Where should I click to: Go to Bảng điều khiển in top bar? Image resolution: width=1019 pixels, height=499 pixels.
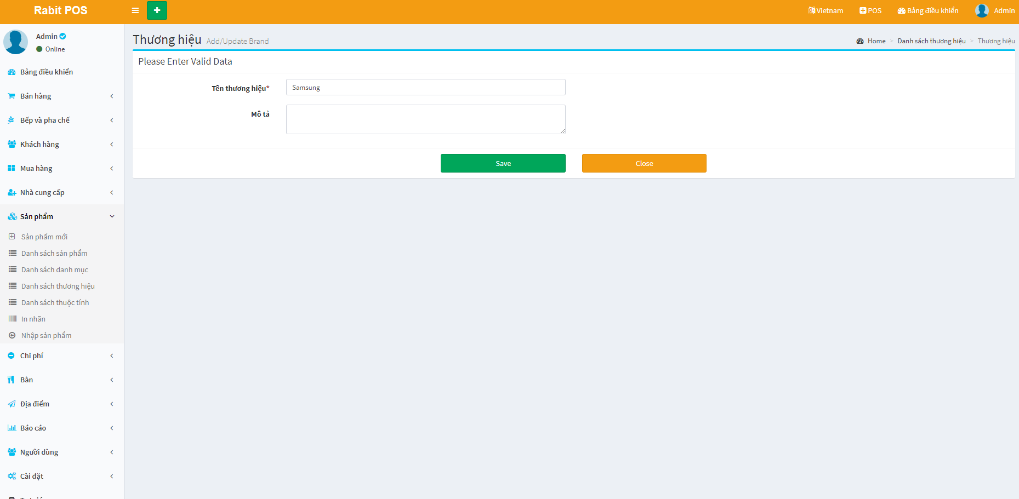point(928,10)
